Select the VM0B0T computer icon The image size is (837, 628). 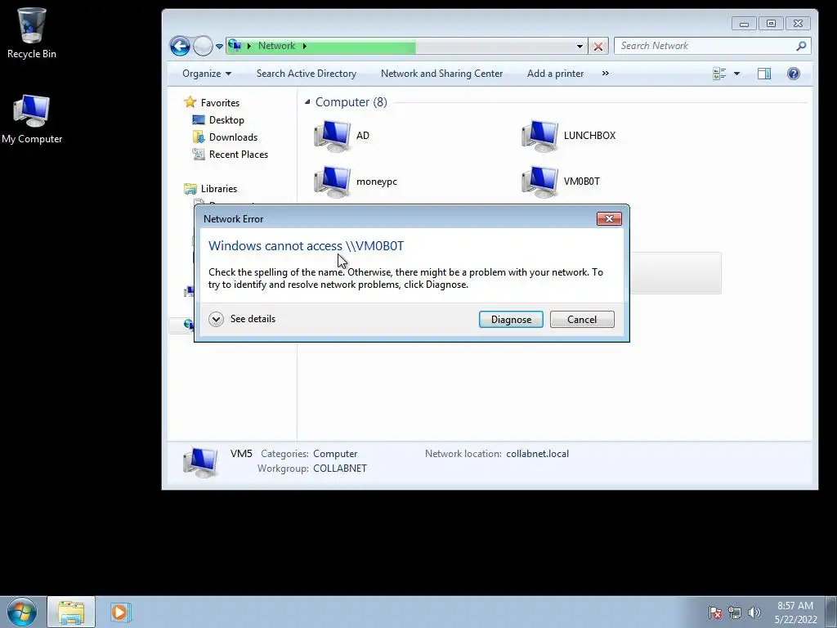tap(539, 182)
